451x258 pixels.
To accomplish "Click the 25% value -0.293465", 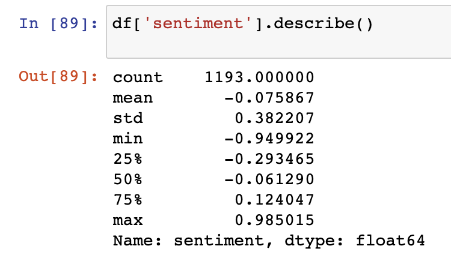I will pos(269,159).
